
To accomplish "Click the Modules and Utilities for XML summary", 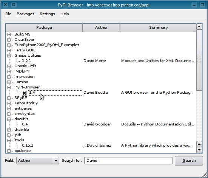I will pyautogui.click(x=157, y=61).
